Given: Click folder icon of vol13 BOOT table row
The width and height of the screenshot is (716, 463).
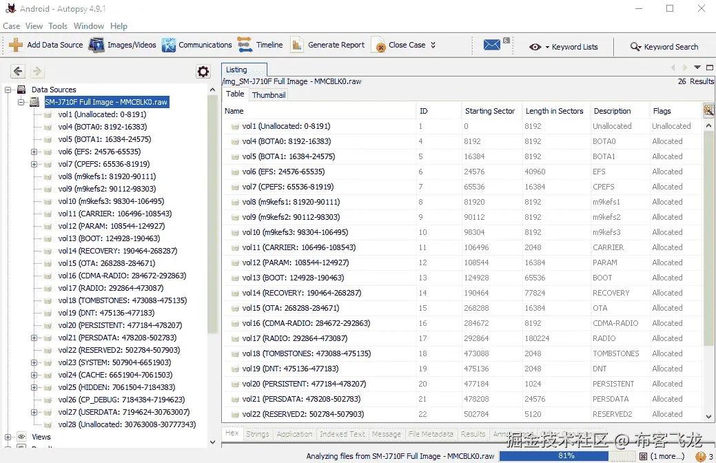Looking at the screenshot, I should click(235, 278).
